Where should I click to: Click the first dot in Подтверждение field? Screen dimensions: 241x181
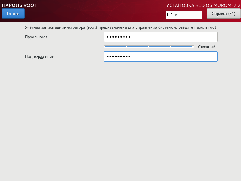tap(108, 56)
